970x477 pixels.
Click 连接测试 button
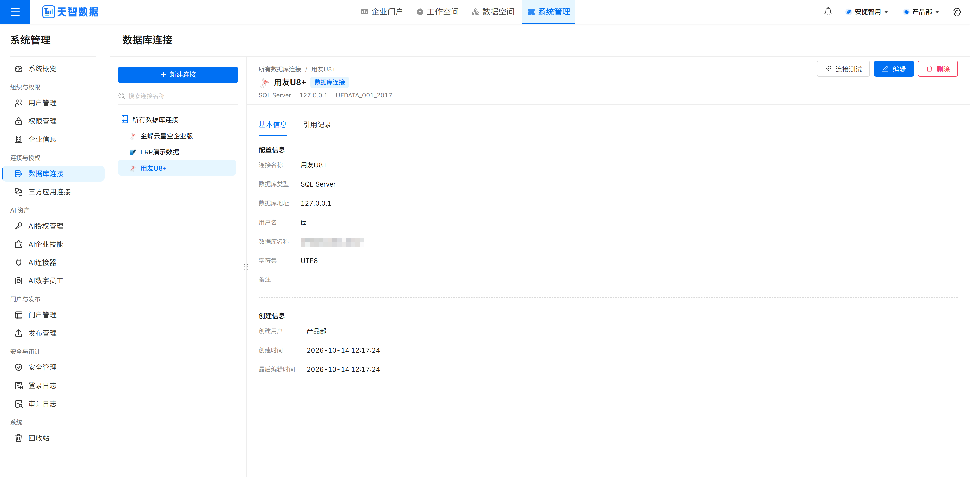(843, 69)
